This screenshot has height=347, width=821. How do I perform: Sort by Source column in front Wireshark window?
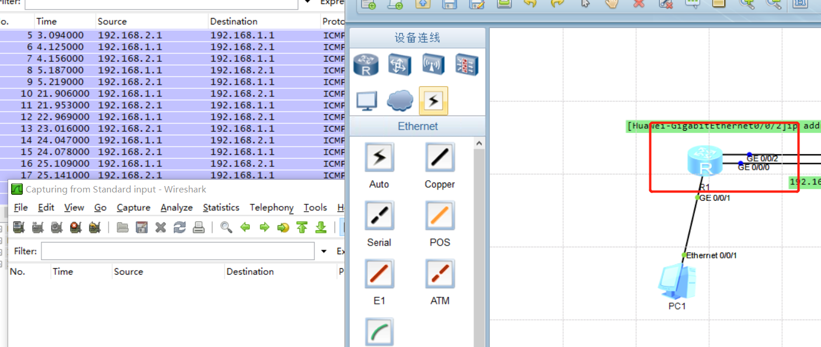tap(168, 272)
